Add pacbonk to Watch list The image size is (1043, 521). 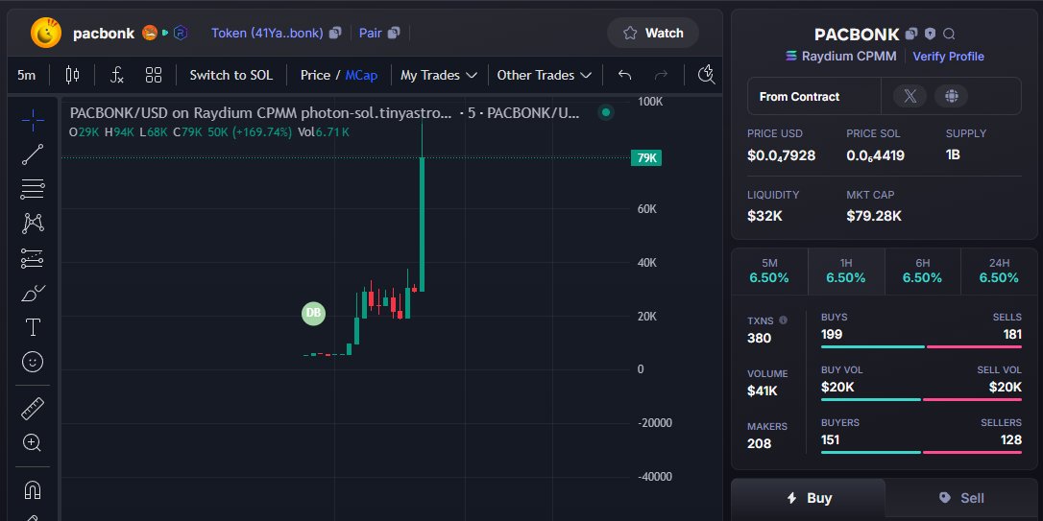652,33
